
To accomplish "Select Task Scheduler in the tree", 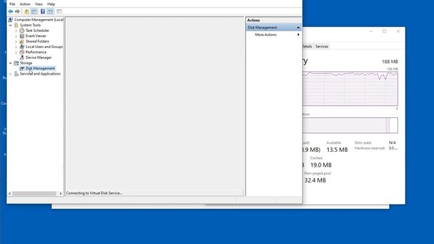I will click(37, 30).
